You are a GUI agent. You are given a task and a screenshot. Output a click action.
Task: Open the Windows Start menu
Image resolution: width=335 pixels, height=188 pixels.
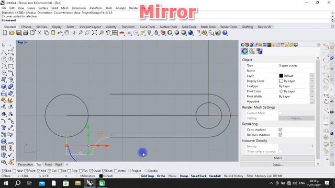click(6, 183)
